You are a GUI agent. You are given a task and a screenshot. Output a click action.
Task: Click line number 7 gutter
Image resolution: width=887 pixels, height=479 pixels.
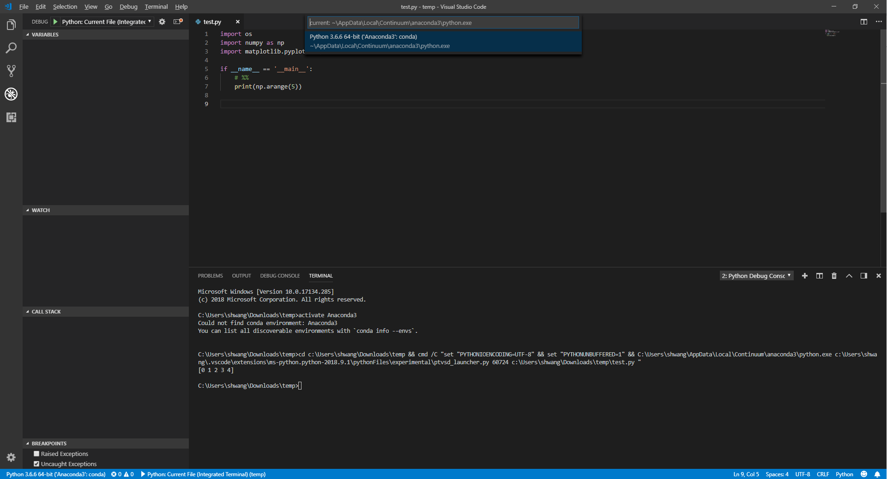[x=206, y=87]
